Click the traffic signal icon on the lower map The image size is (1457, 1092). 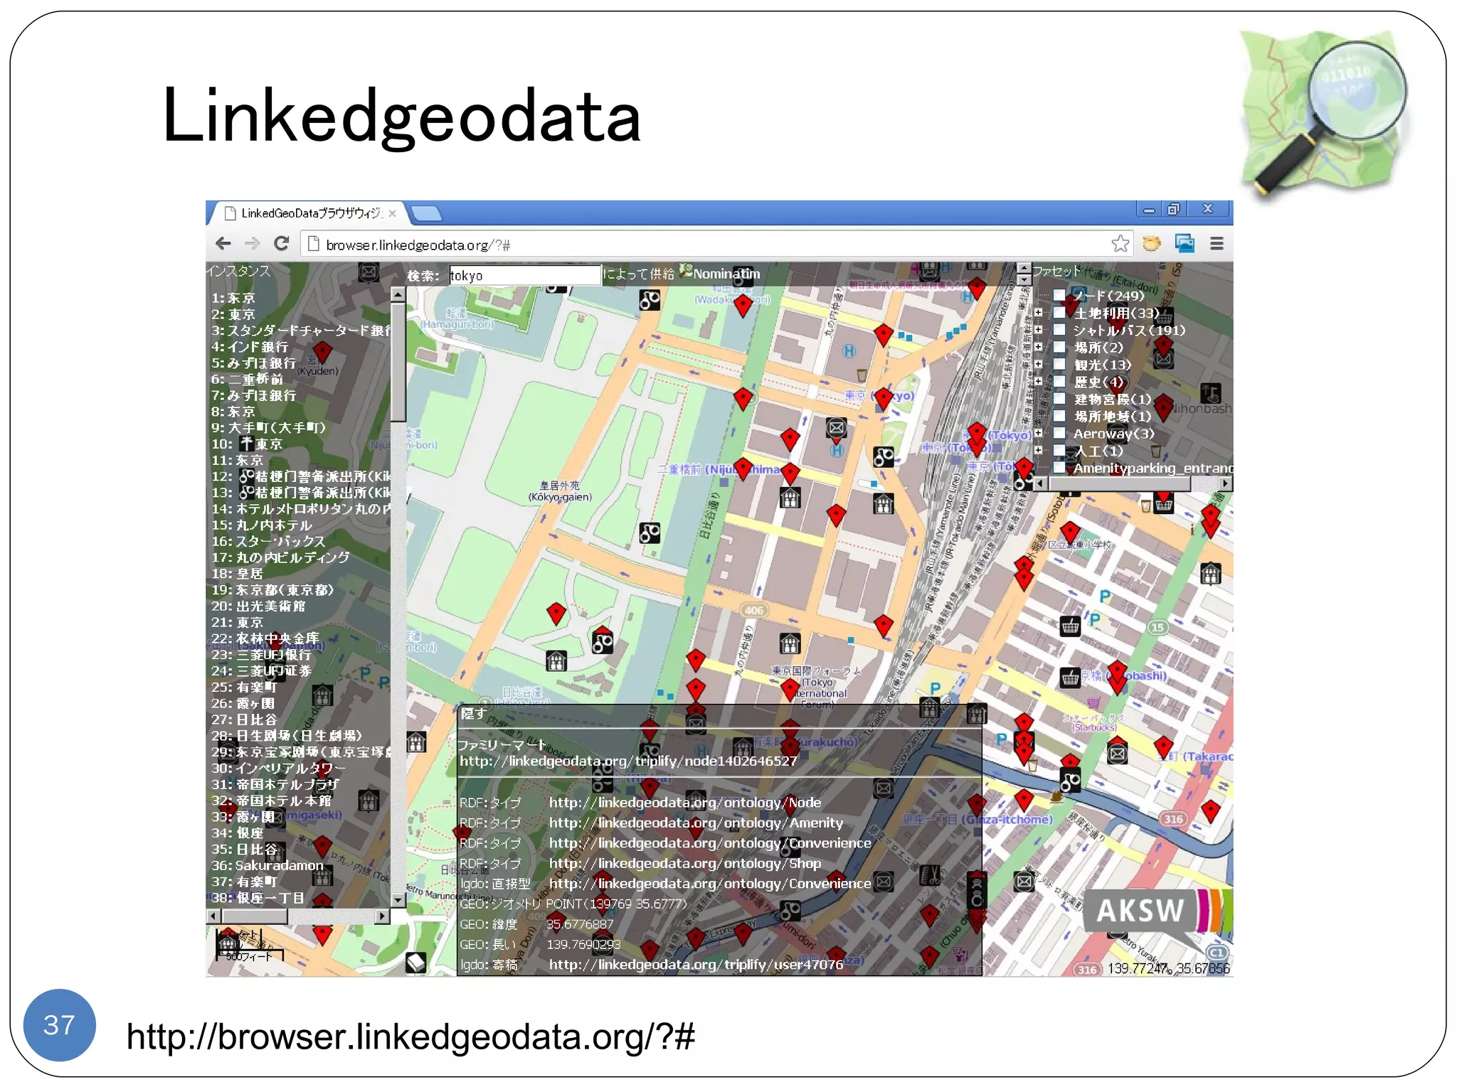coord(977,892)
